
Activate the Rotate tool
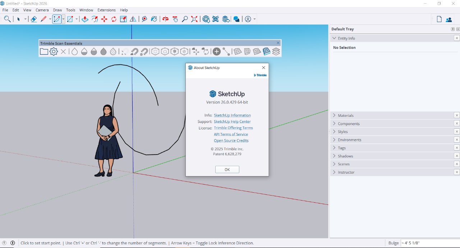click(x=114, y=19)
